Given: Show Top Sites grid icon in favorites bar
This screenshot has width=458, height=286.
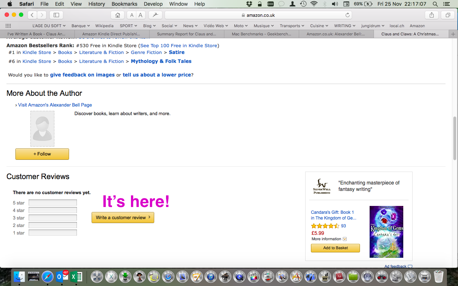Looking at the screenshot, I should pos(8,26).
